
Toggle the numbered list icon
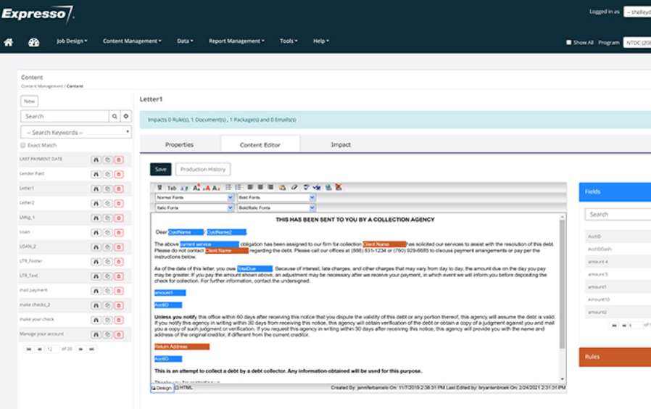(x=238, y=188)
